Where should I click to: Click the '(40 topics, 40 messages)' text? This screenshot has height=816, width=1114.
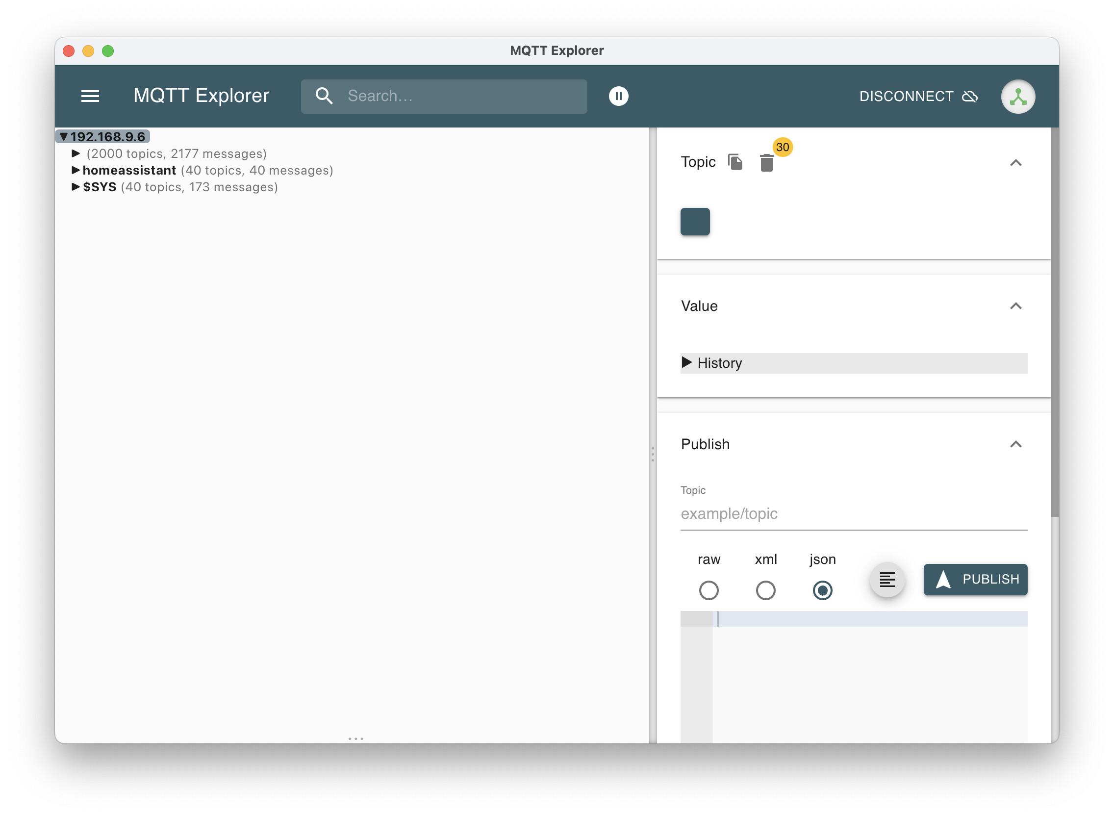(257, 171)
